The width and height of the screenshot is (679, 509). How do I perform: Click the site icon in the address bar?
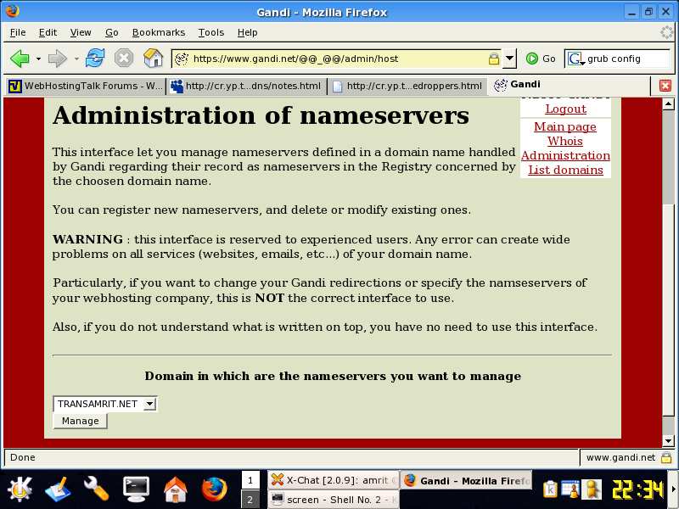coord(182,59)
